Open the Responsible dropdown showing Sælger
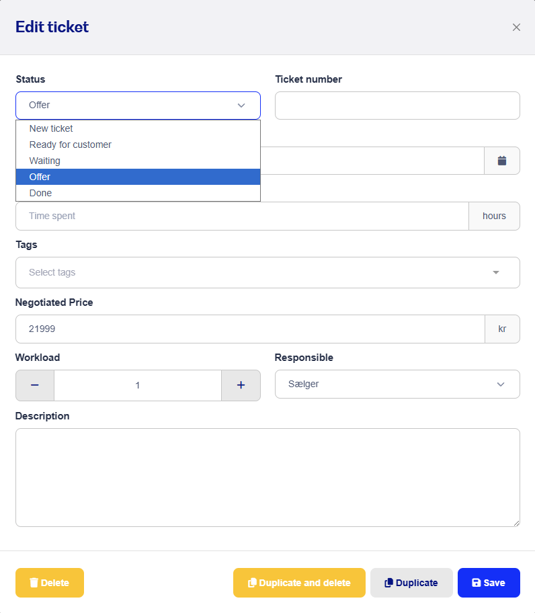535x613 pixels. [397, 384]
